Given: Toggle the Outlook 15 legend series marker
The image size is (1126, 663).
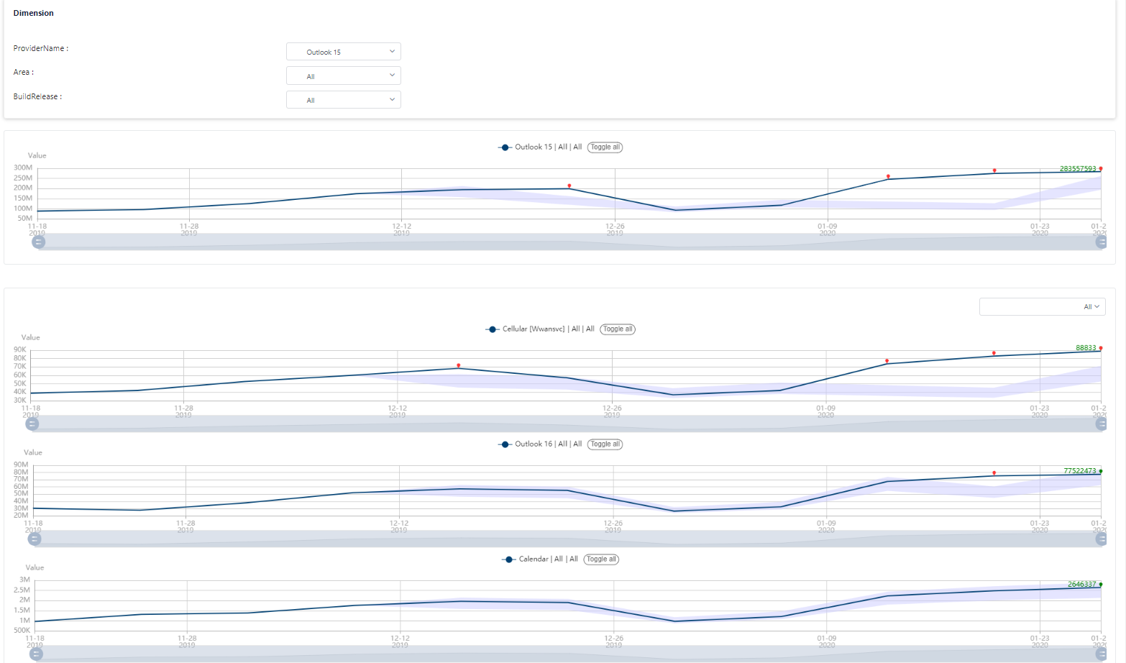Looking at the screenshot, I should [x=505, y=147].
